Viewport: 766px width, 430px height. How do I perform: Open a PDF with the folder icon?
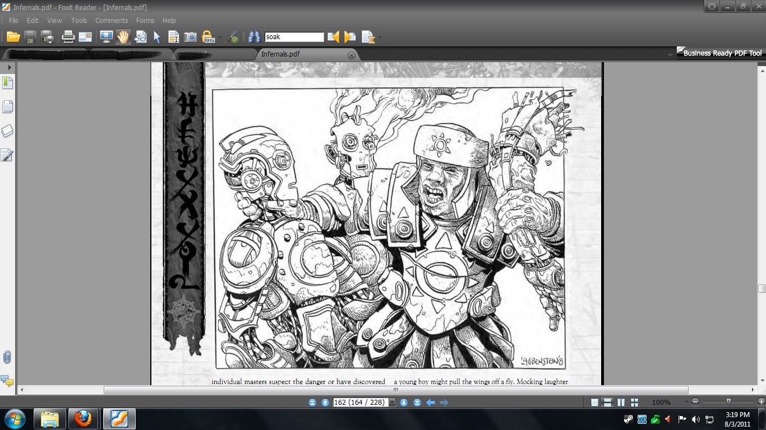point(13,37)
